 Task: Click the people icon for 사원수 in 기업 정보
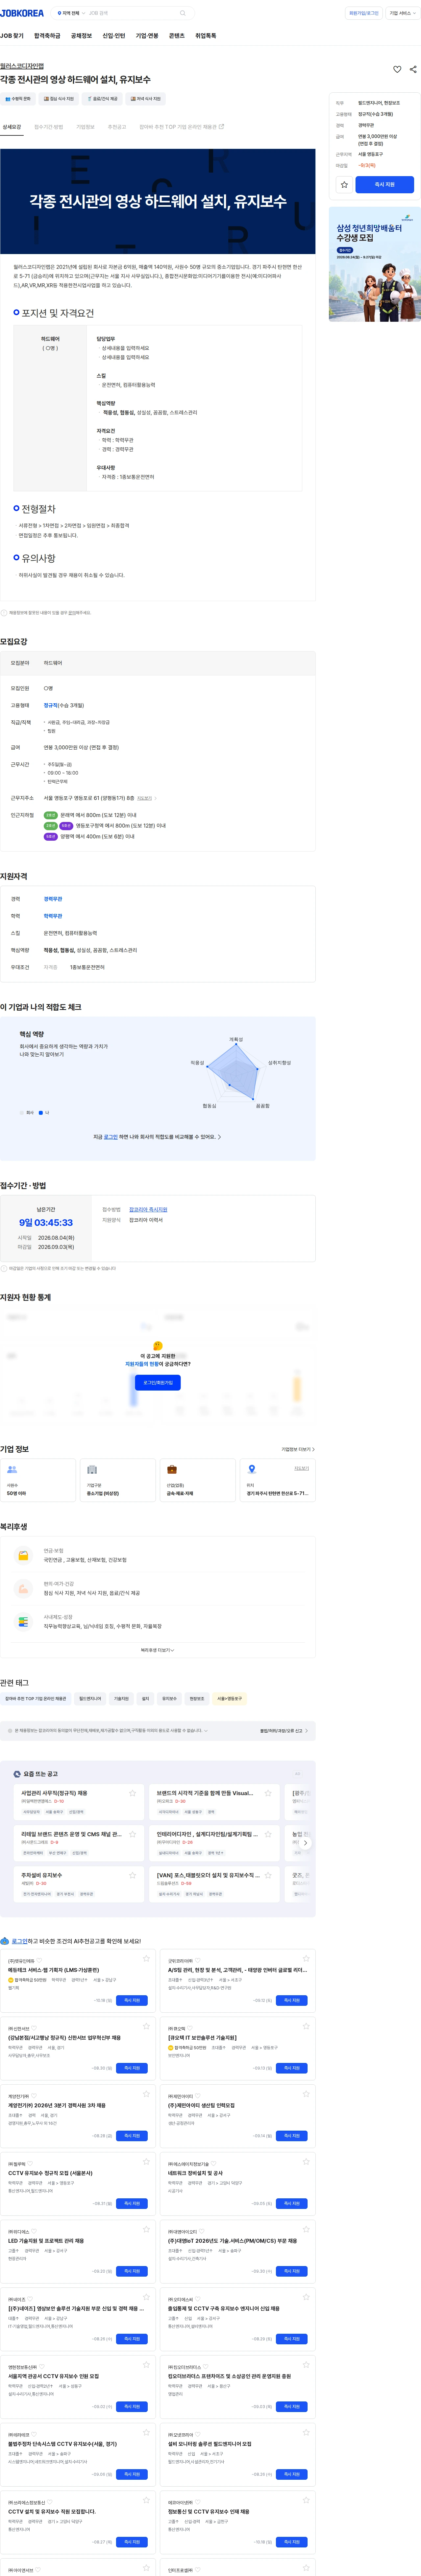coord(12,1469)
